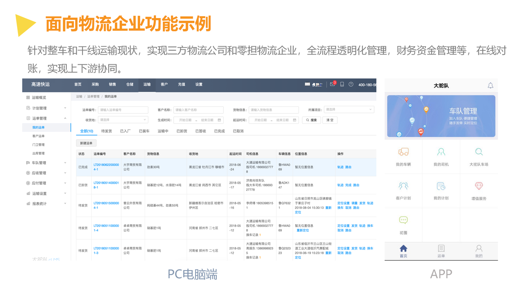This screenshot has height=299, width=532.
Task: Switch to the 已签收 tab
Action: (x=201, y=131)
